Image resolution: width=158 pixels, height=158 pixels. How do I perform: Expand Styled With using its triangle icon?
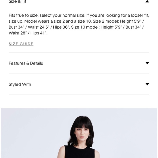147,84
